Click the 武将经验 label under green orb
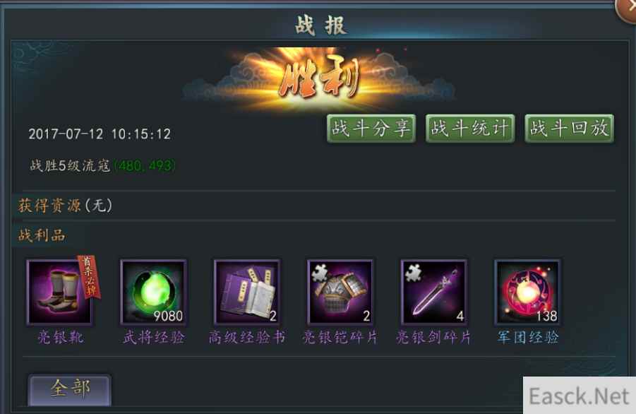 [x=154, y=337]
